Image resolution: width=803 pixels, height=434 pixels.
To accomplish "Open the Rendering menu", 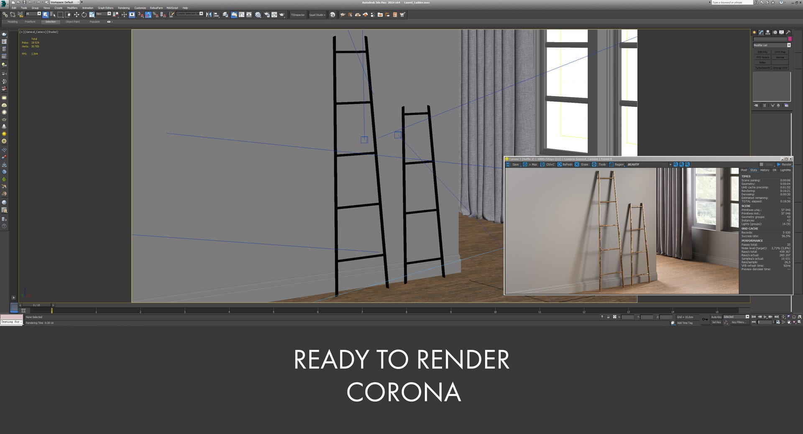I will coord(124,8).
